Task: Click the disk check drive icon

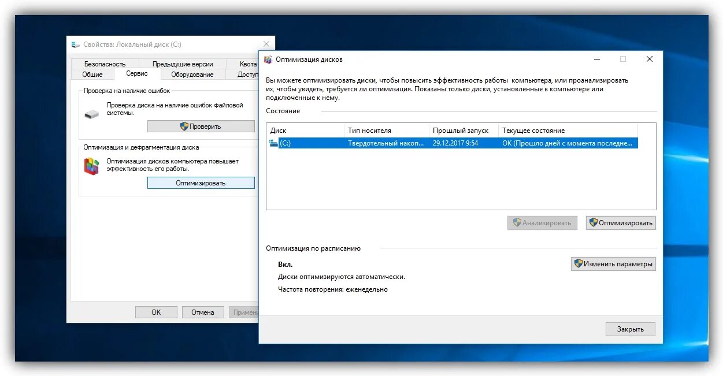Action: [x=92, y=114]
